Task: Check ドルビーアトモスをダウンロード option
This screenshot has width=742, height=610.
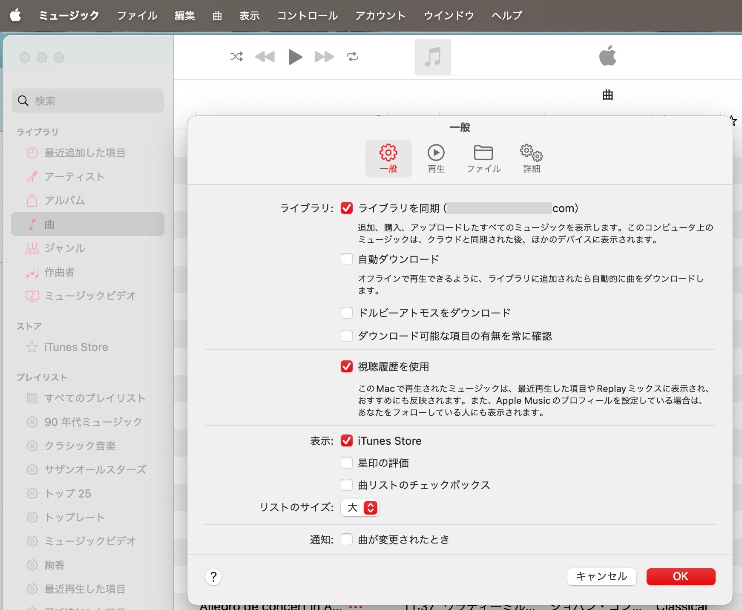Action: click(347, 313)
